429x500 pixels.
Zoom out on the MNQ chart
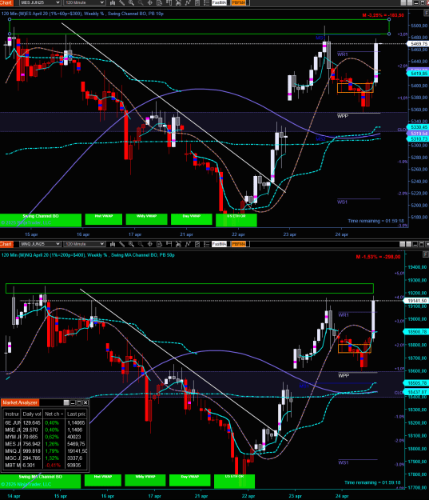coord(141,244)
